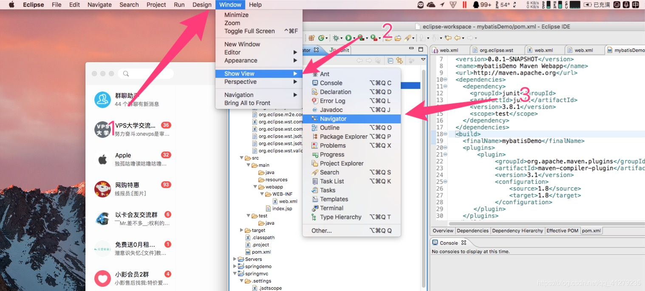Choose Perspective in Window menu
The image size is (645, 291).
click(259, 82)
